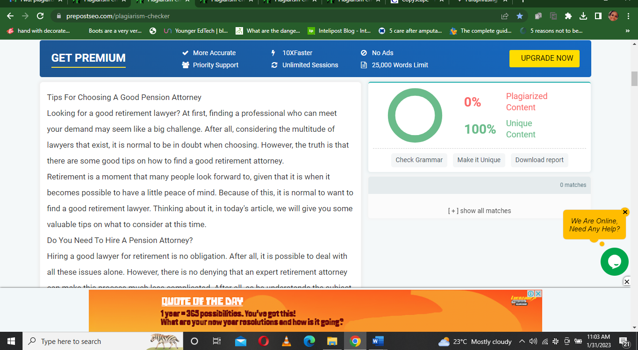
Task: Click 'Do You Need To Hire A Pension Attorney?' heading
Action: 120,240
